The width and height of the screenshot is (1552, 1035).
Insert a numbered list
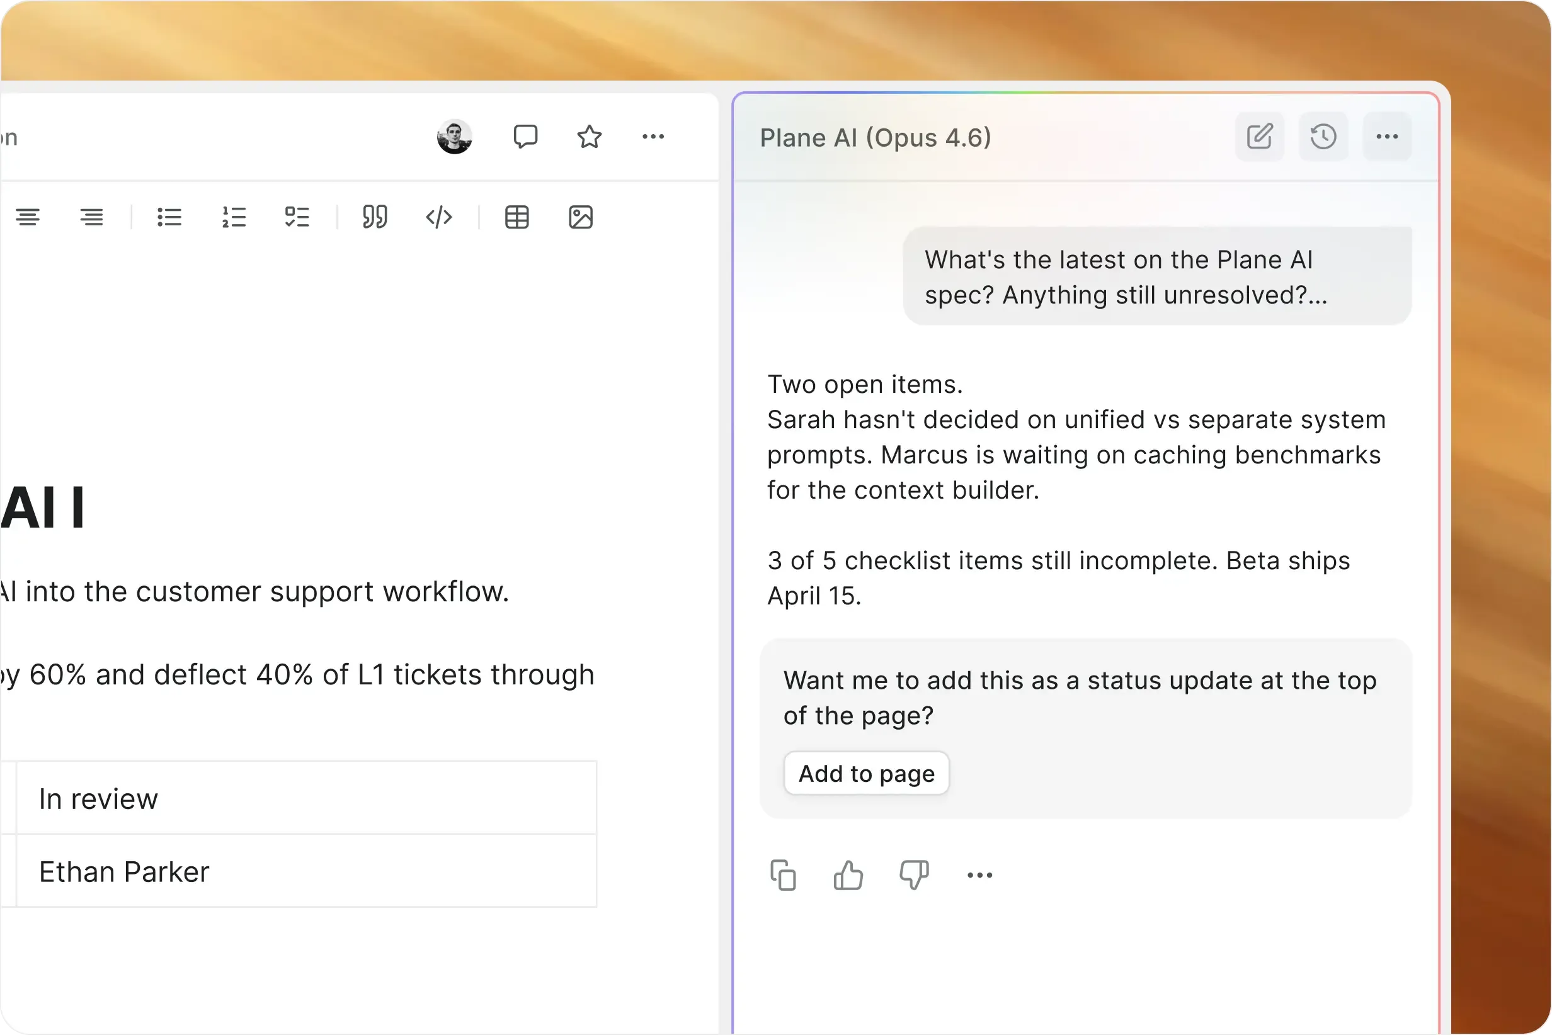pyautogui.click(x=234, y=217)
